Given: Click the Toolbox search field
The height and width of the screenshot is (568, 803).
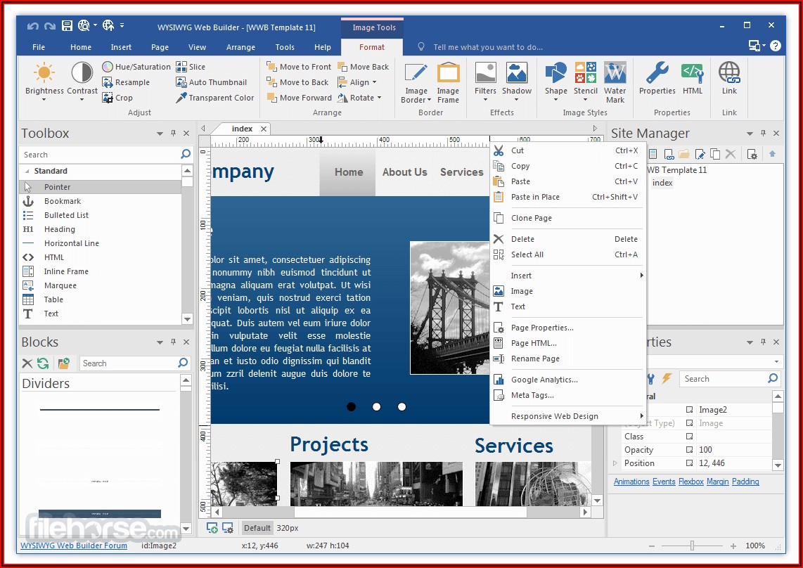Looking at the screenshot, I should click(100, 155).
